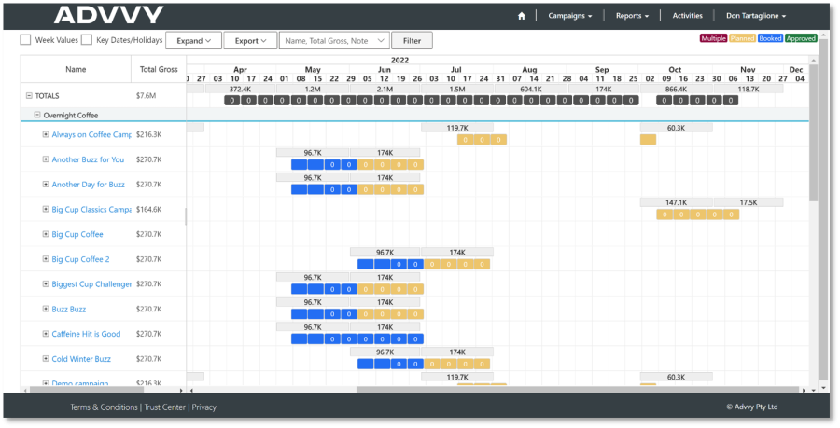The image size is (840, 428).
Task: Expand the Buzz Buzz campaign row
Action: pyautogui.click(x=46, y=309)
